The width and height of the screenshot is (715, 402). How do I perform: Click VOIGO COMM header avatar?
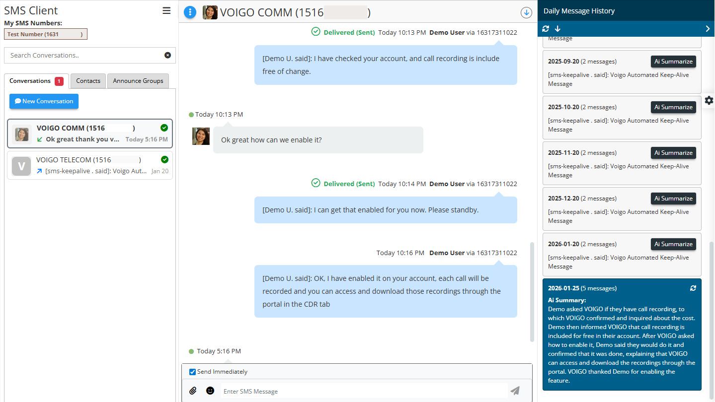[x=210, y=12]
